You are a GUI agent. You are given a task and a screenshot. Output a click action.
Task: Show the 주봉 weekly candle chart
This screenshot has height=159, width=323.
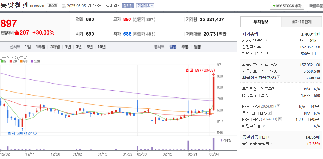(x=185, y=47)
